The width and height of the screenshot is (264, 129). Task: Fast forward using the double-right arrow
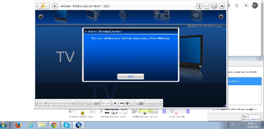pyautogui.click(x=62, y=103)
